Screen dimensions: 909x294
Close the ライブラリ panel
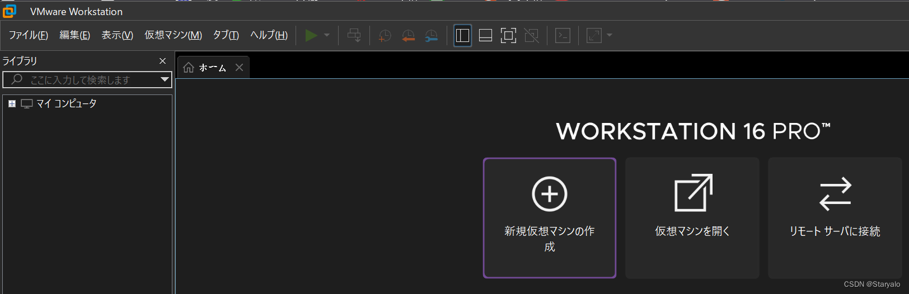163,61
